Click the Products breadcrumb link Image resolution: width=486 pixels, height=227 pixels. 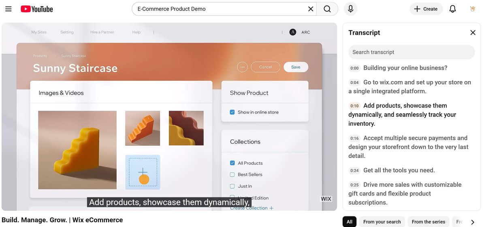(40, 56)
